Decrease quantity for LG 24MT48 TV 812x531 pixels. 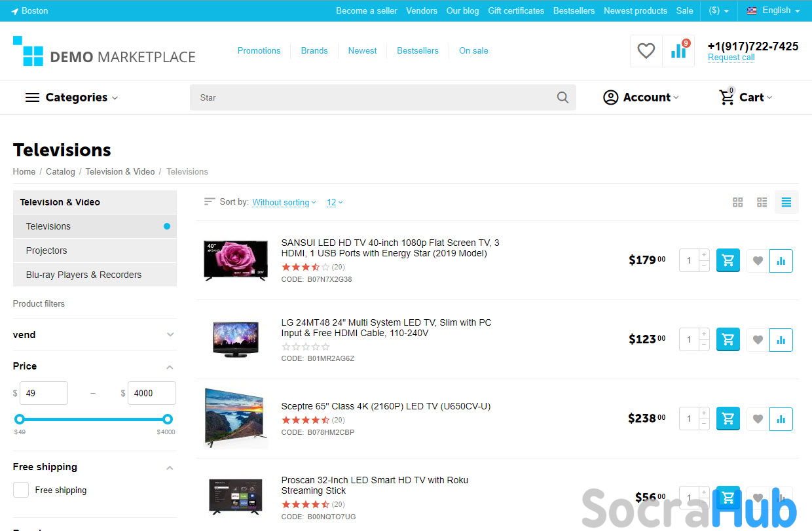click(704, 345)
